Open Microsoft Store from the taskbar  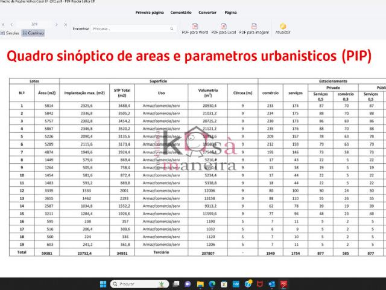224,284
